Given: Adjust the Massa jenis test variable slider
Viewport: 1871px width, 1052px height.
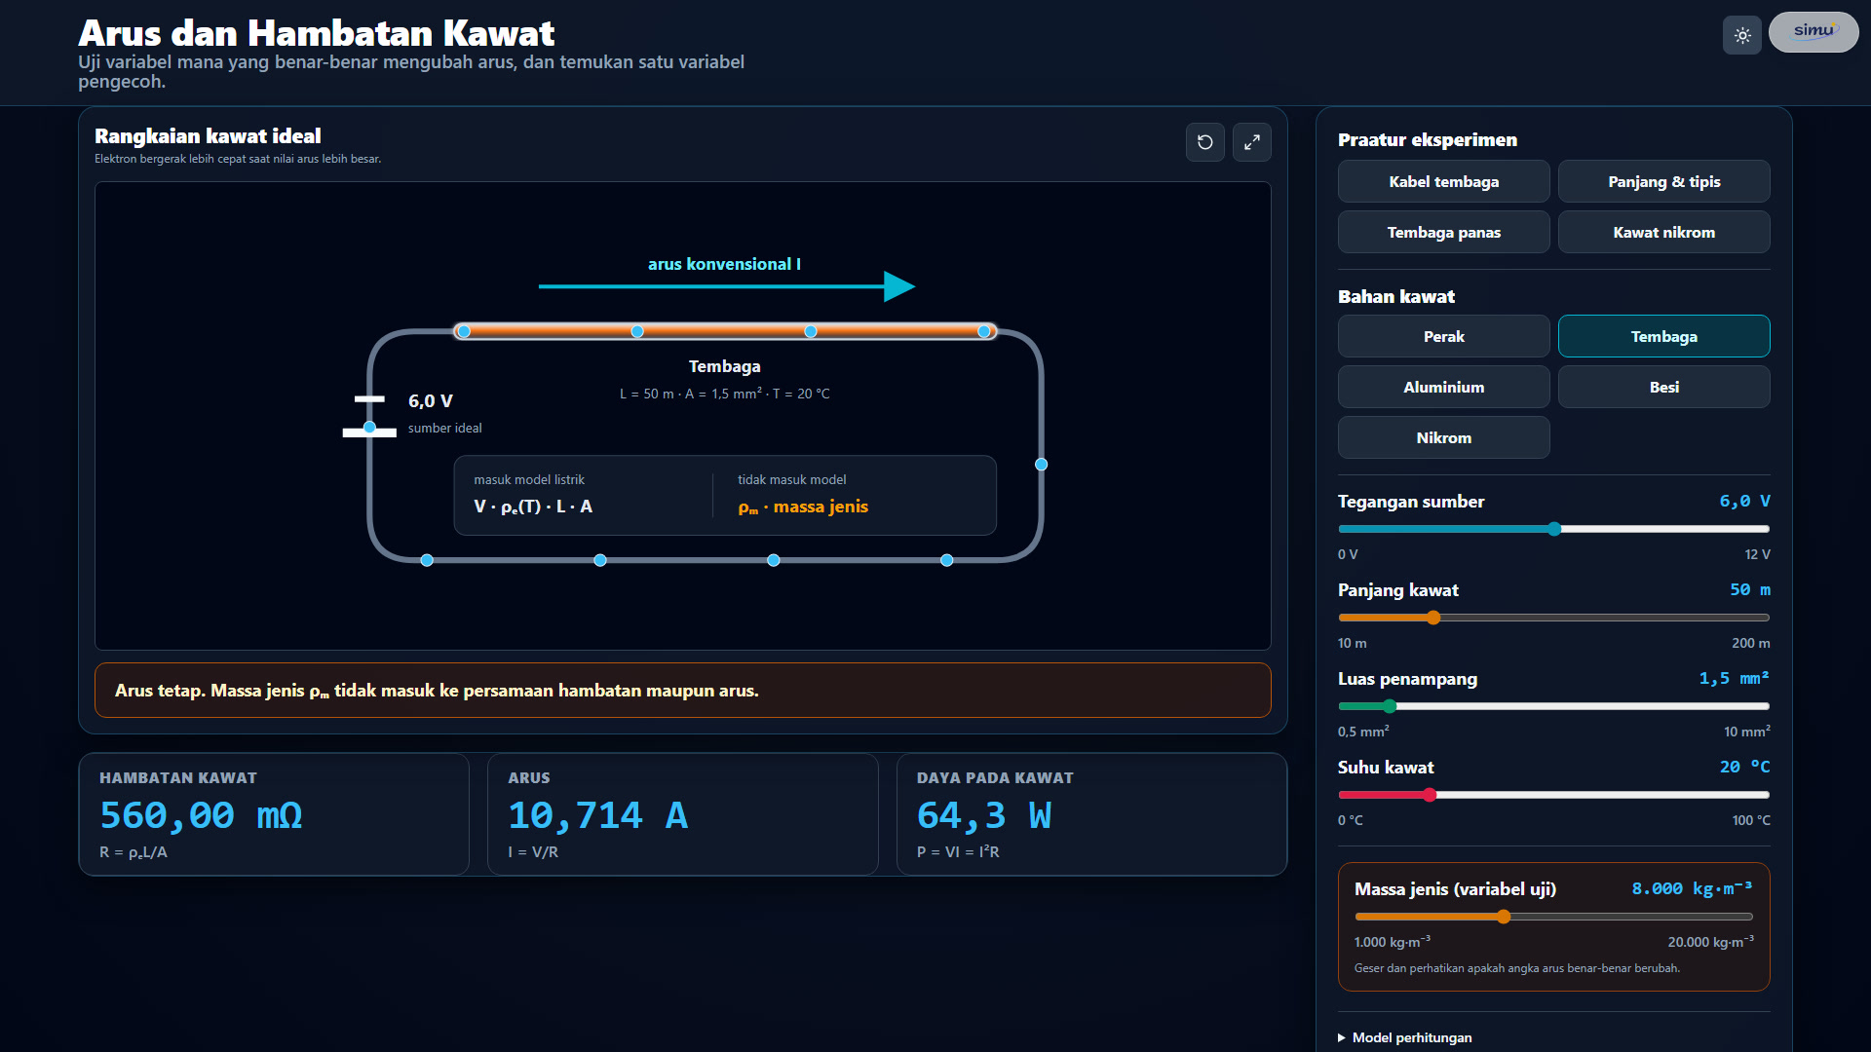Looking at the screenshot, I should (x=1554, y=917).
